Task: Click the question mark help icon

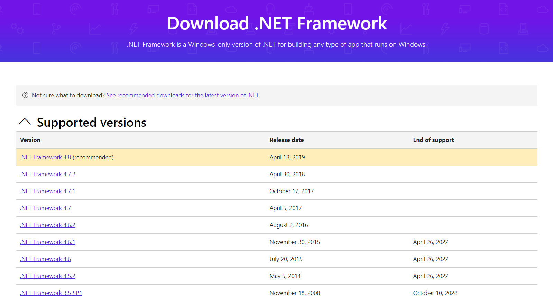Action: (x=25, y=95)
